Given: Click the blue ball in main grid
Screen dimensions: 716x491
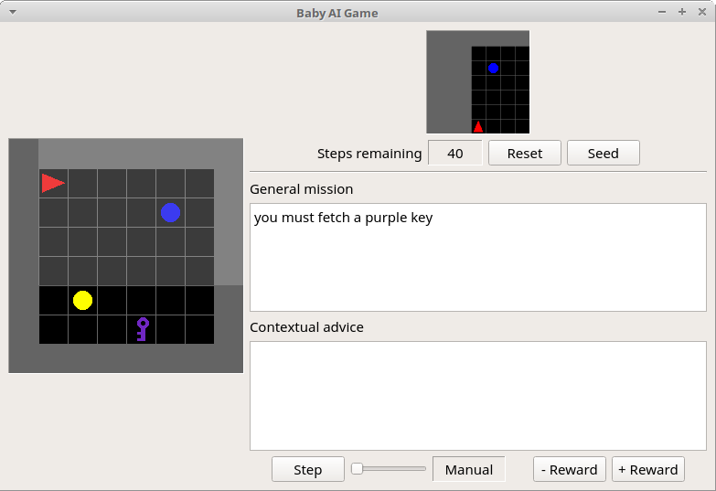Looking at the screenshot, I should pos(170,212).
